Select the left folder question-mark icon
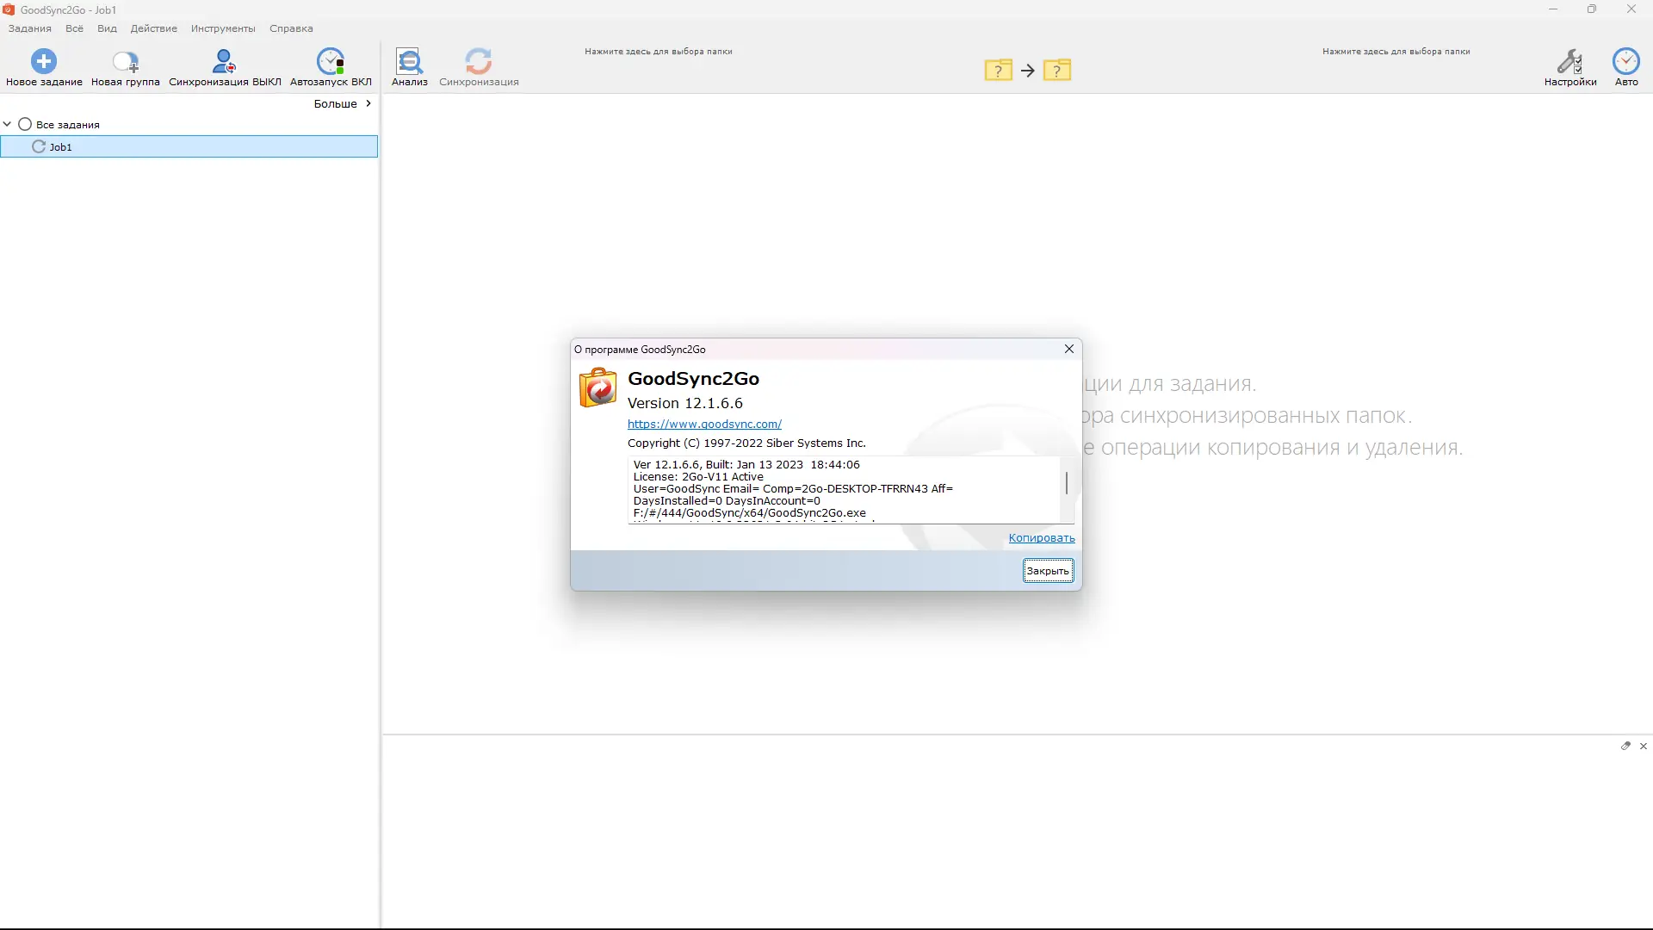This screenshot has height=930, width=1653. click(x=998, y=71)
